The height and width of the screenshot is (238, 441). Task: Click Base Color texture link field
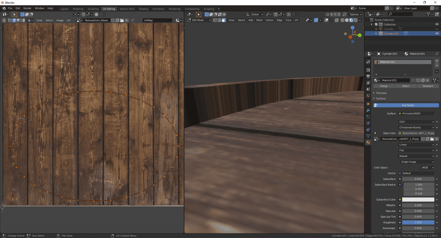coord(416,133)
